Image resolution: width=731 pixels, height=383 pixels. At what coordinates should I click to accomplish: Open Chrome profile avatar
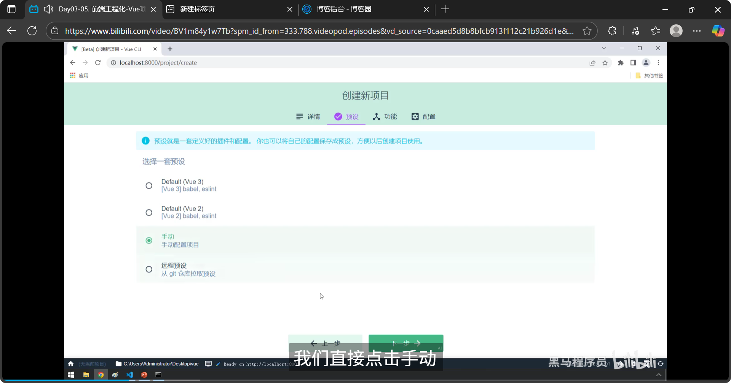click(646, 63)
